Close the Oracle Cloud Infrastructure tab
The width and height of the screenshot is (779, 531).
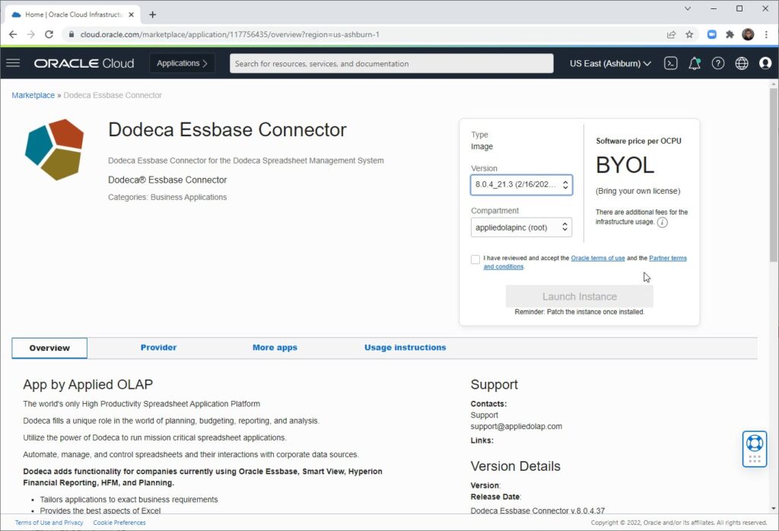pos(131,15)
